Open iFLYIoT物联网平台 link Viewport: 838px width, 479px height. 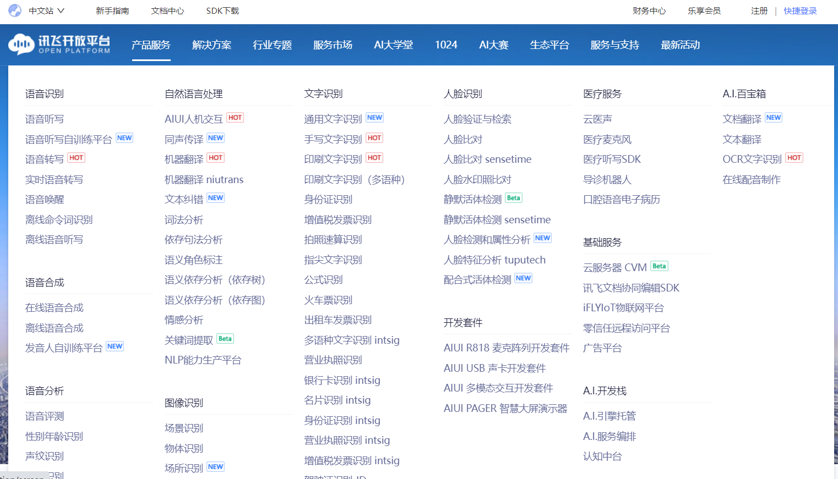point(623,307)
